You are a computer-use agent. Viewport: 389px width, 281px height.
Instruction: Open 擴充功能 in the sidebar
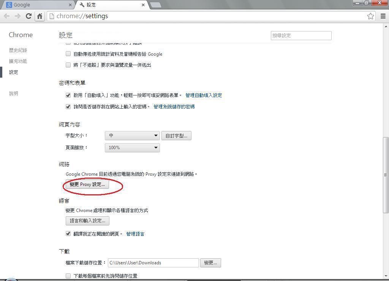point(18,61)
